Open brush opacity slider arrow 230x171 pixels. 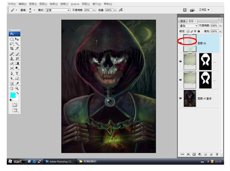pyautogui.click(x=94, y=10)
